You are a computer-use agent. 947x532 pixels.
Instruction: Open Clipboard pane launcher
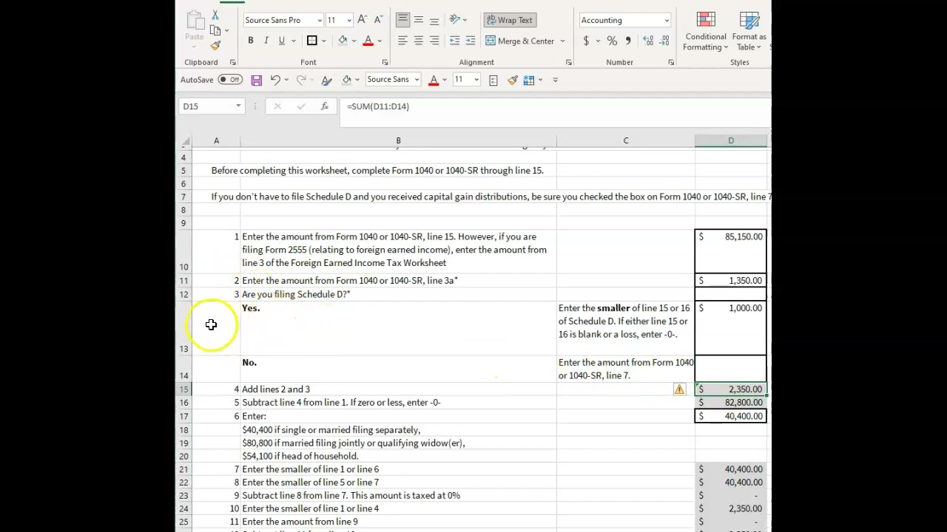pos(232,63)
